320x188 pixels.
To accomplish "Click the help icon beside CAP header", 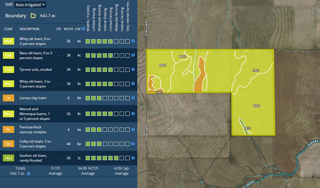I will tap(83, 29).
